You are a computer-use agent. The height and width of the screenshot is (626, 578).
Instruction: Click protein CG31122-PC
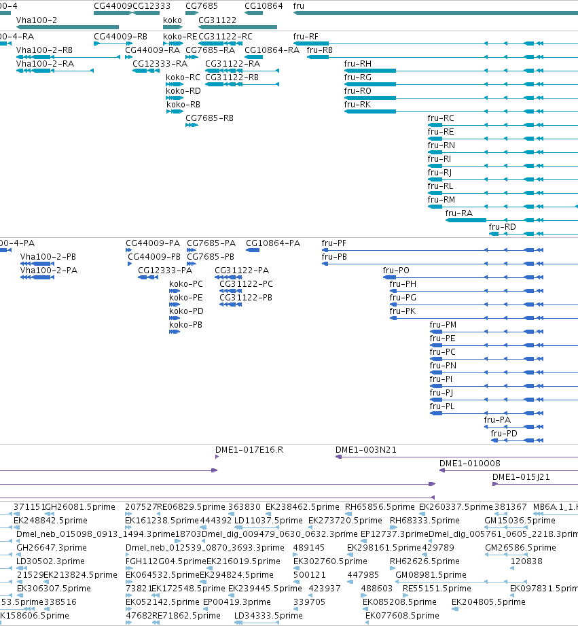(246, 284)
